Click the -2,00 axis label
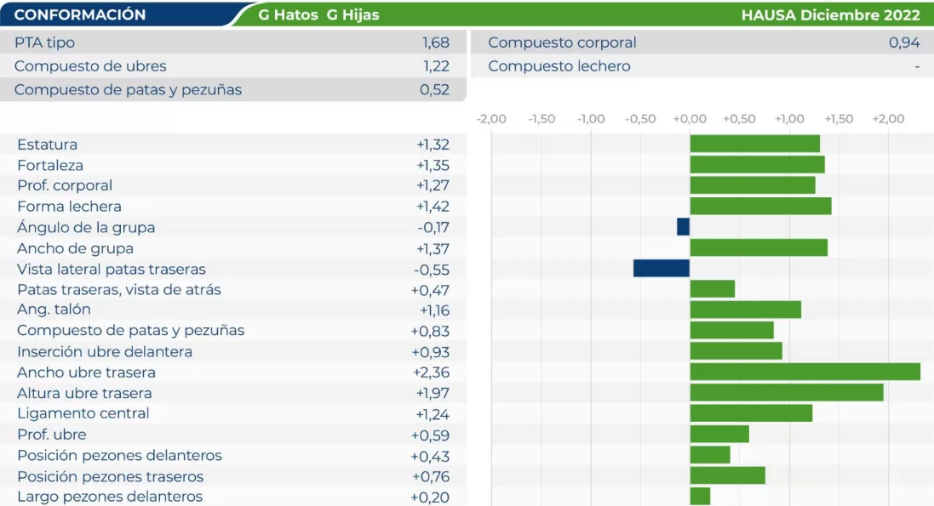This screenshot has height=506, width=934. coord(492,119)
